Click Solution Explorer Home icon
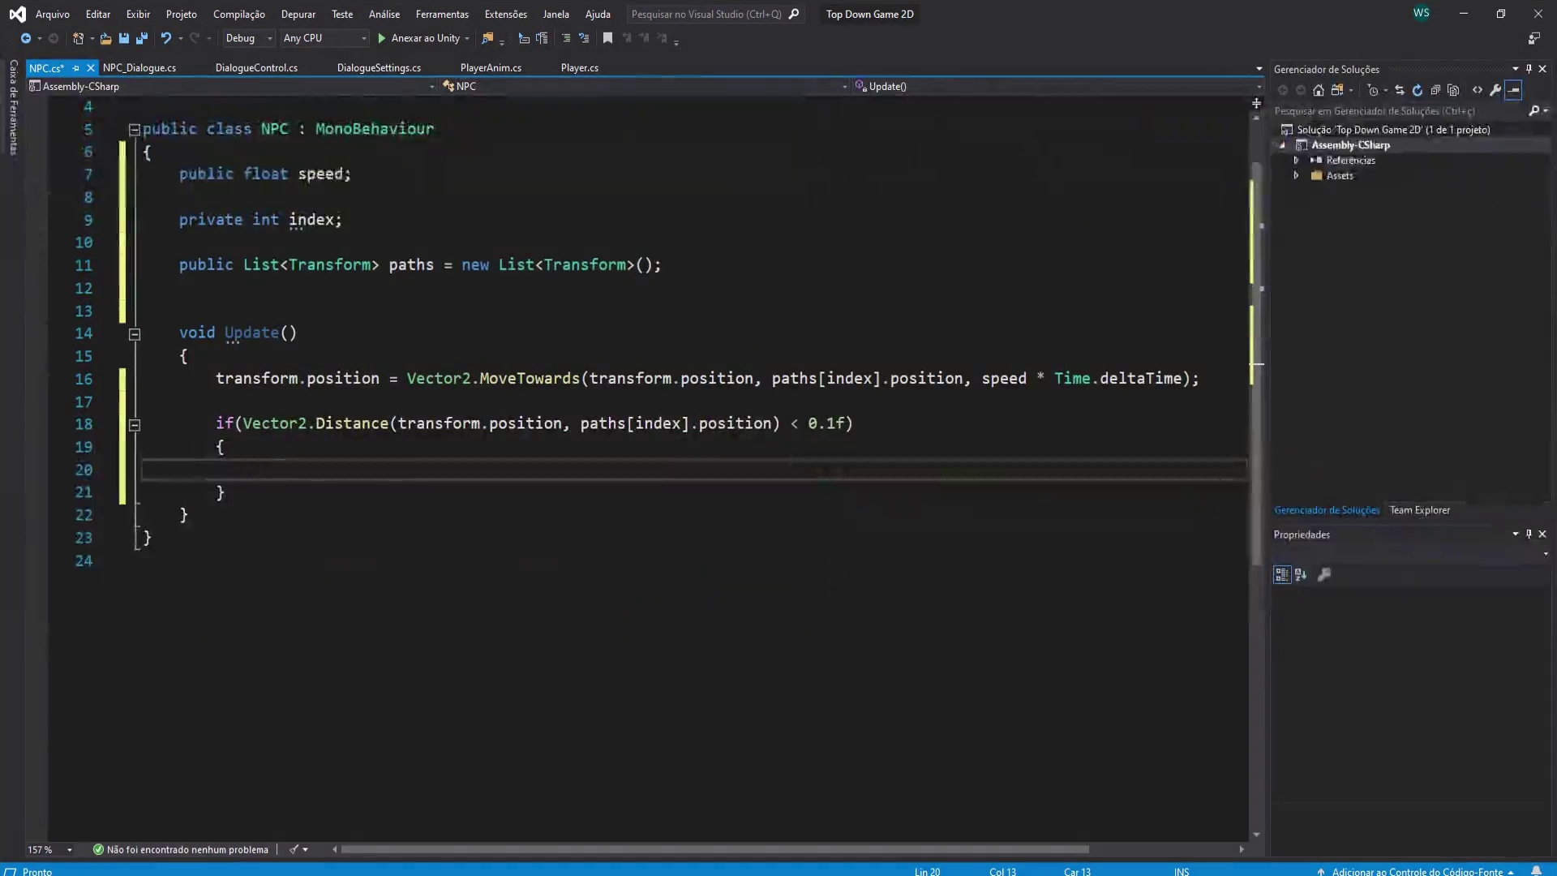This screenshot has height=876, width=1557. point(1319,90)
